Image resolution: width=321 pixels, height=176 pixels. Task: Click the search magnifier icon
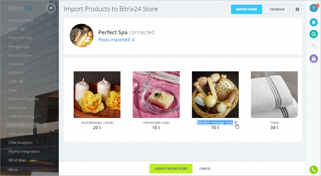(313, 46)
